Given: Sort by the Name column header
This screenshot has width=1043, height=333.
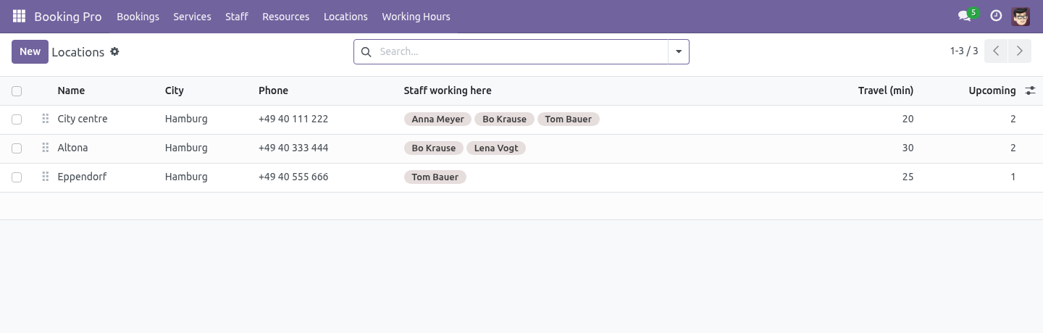Looking at the screenshot, I should [x=71, y=90].
